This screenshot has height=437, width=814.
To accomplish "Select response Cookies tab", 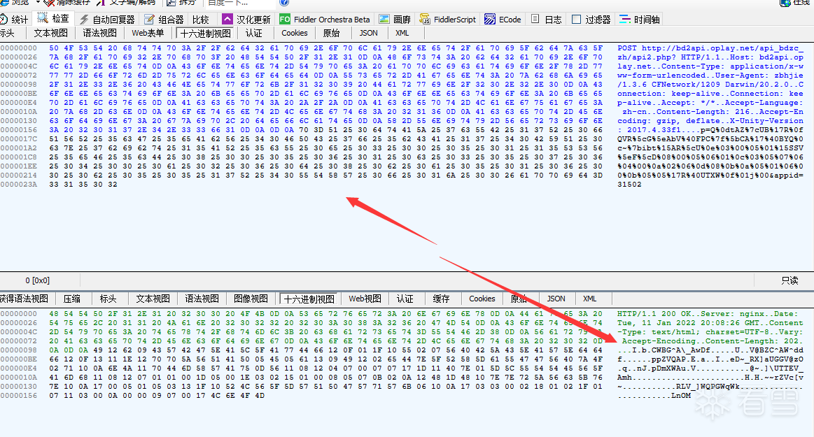I will tap(482, 299).
